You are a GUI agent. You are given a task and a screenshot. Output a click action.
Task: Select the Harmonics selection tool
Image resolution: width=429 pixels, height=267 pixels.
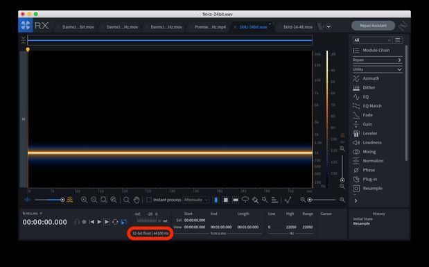274,200
